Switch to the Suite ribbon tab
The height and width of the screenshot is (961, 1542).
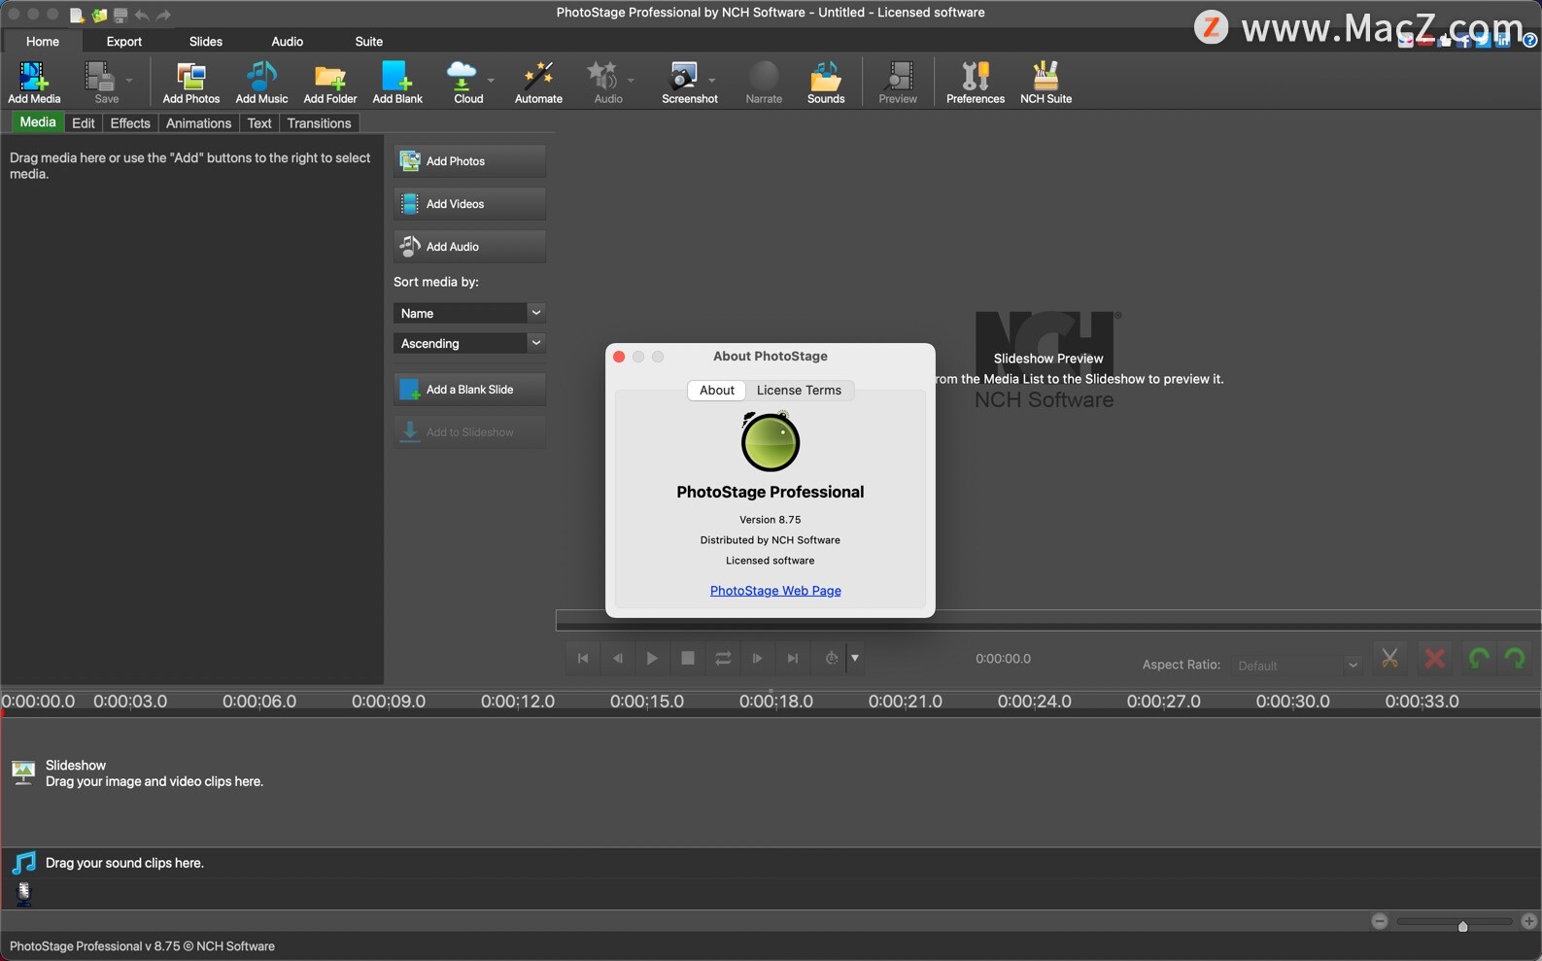(369, 41)
